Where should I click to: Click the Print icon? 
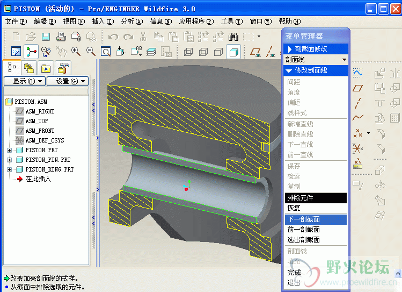[61, 37]
